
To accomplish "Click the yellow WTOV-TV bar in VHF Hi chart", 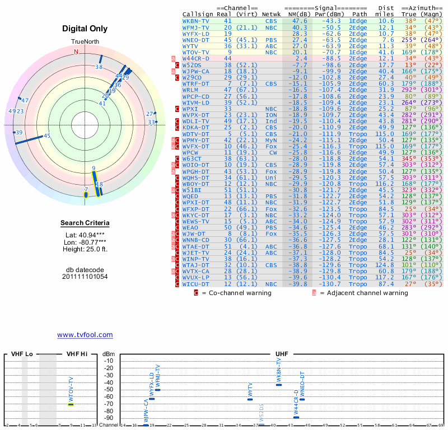I will [x=71, y=404].
